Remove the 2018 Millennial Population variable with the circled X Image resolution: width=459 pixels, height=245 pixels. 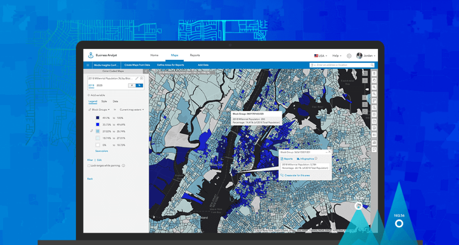[142, 78]
